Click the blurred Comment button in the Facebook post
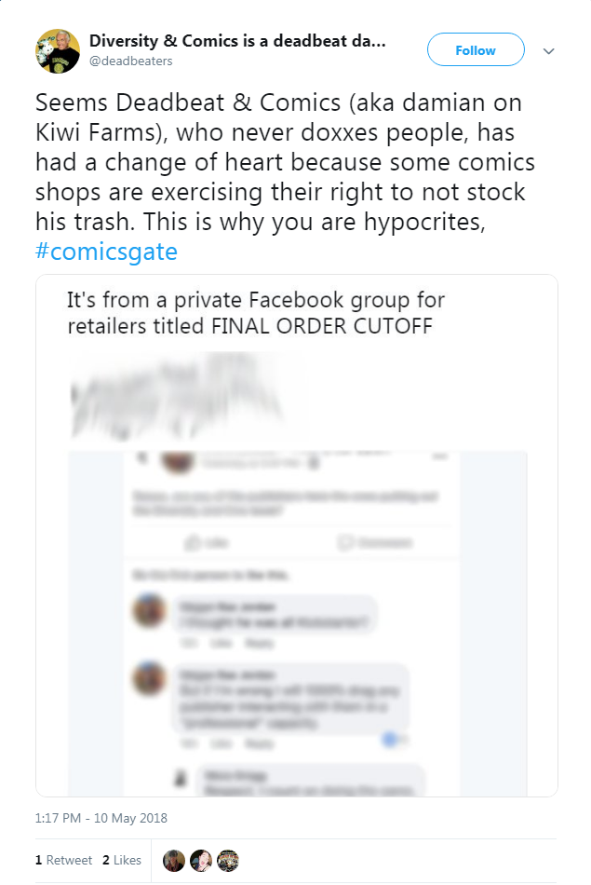The width and height of the screenshot is (591, 885). click(x=374, y=542)
